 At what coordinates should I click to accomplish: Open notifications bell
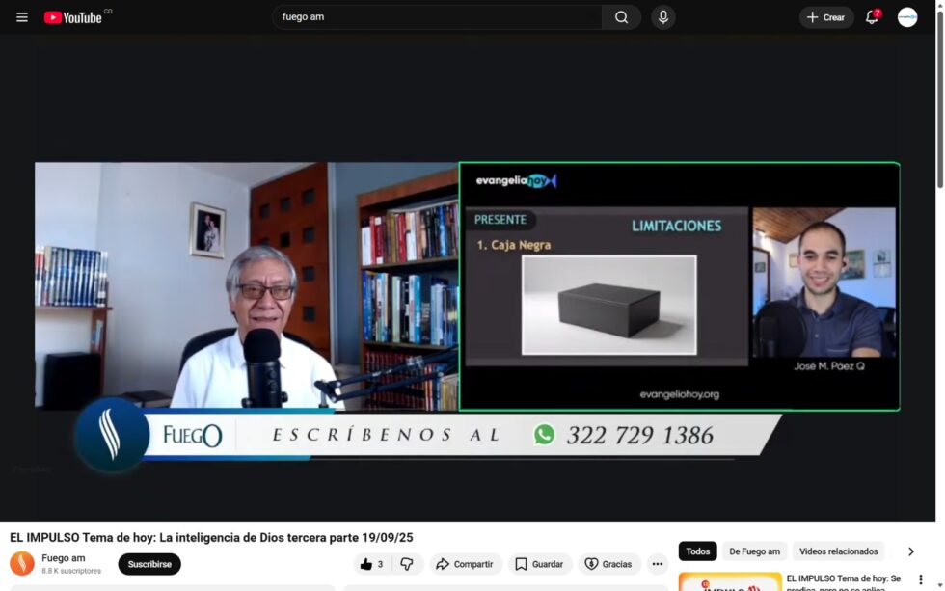[872, 17]
